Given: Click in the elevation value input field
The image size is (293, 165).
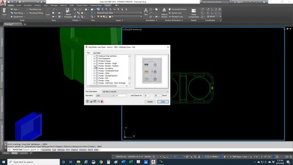Looking at the screenshot, I should coord(121,96).
